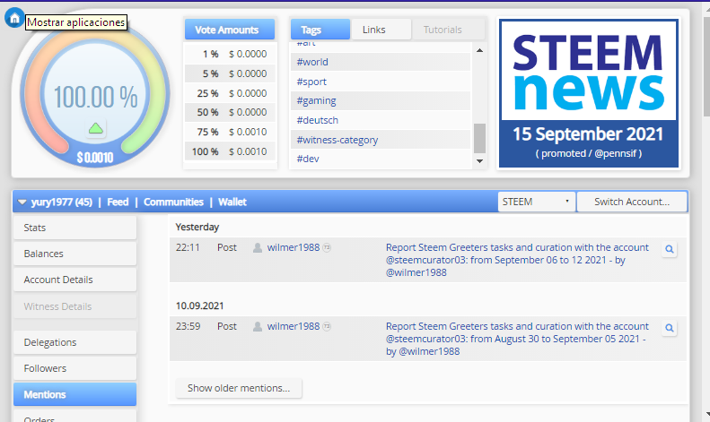Click Show older mentions button
Viewport: 710px width, 422px height.
(239, 388)
